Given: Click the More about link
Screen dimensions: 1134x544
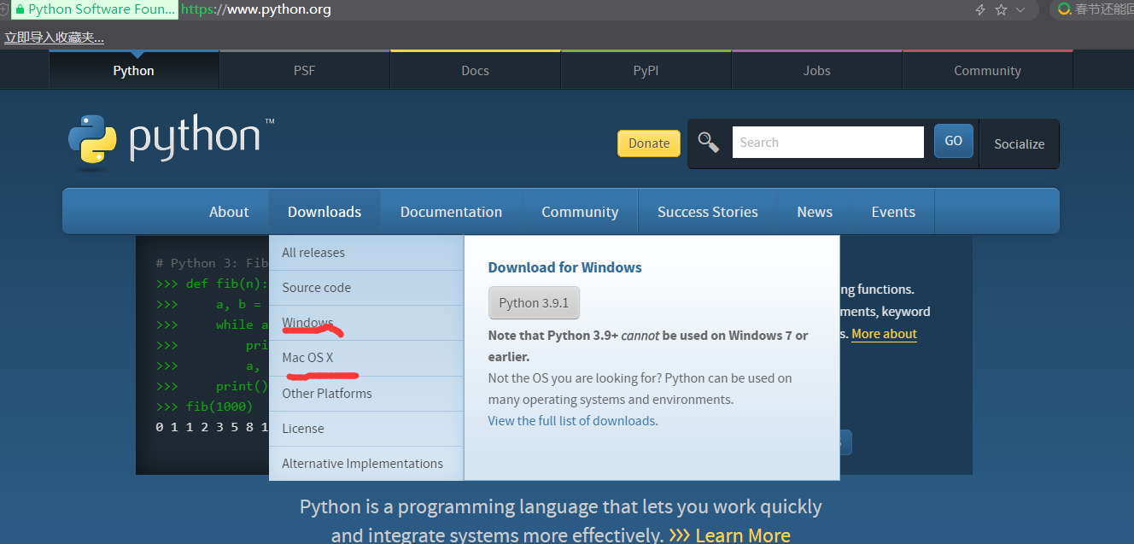Looking at the screenshot, I should [884, 334].
